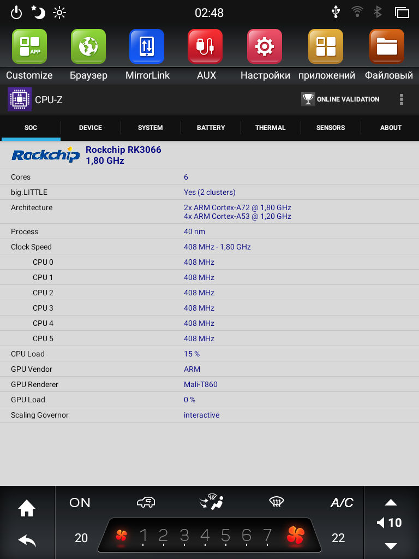The height and width of the screenshot is (559, 419).
Task: Tap the volume speaker icon showing 10
Action: (390, 522)
